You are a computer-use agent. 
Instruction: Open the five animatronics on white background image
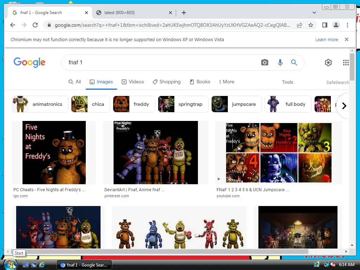(x=179, y=227)
